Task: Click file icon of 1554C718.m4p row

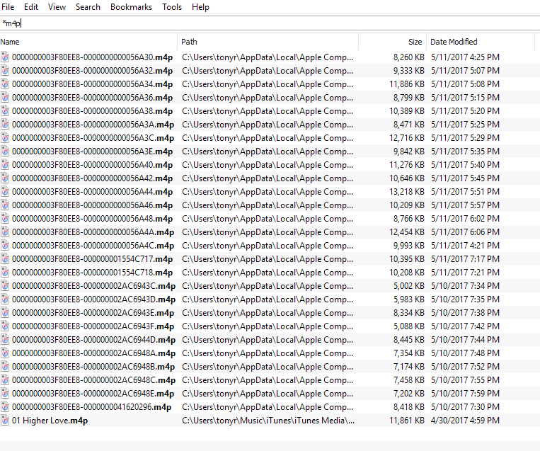Action: (5, 272)
